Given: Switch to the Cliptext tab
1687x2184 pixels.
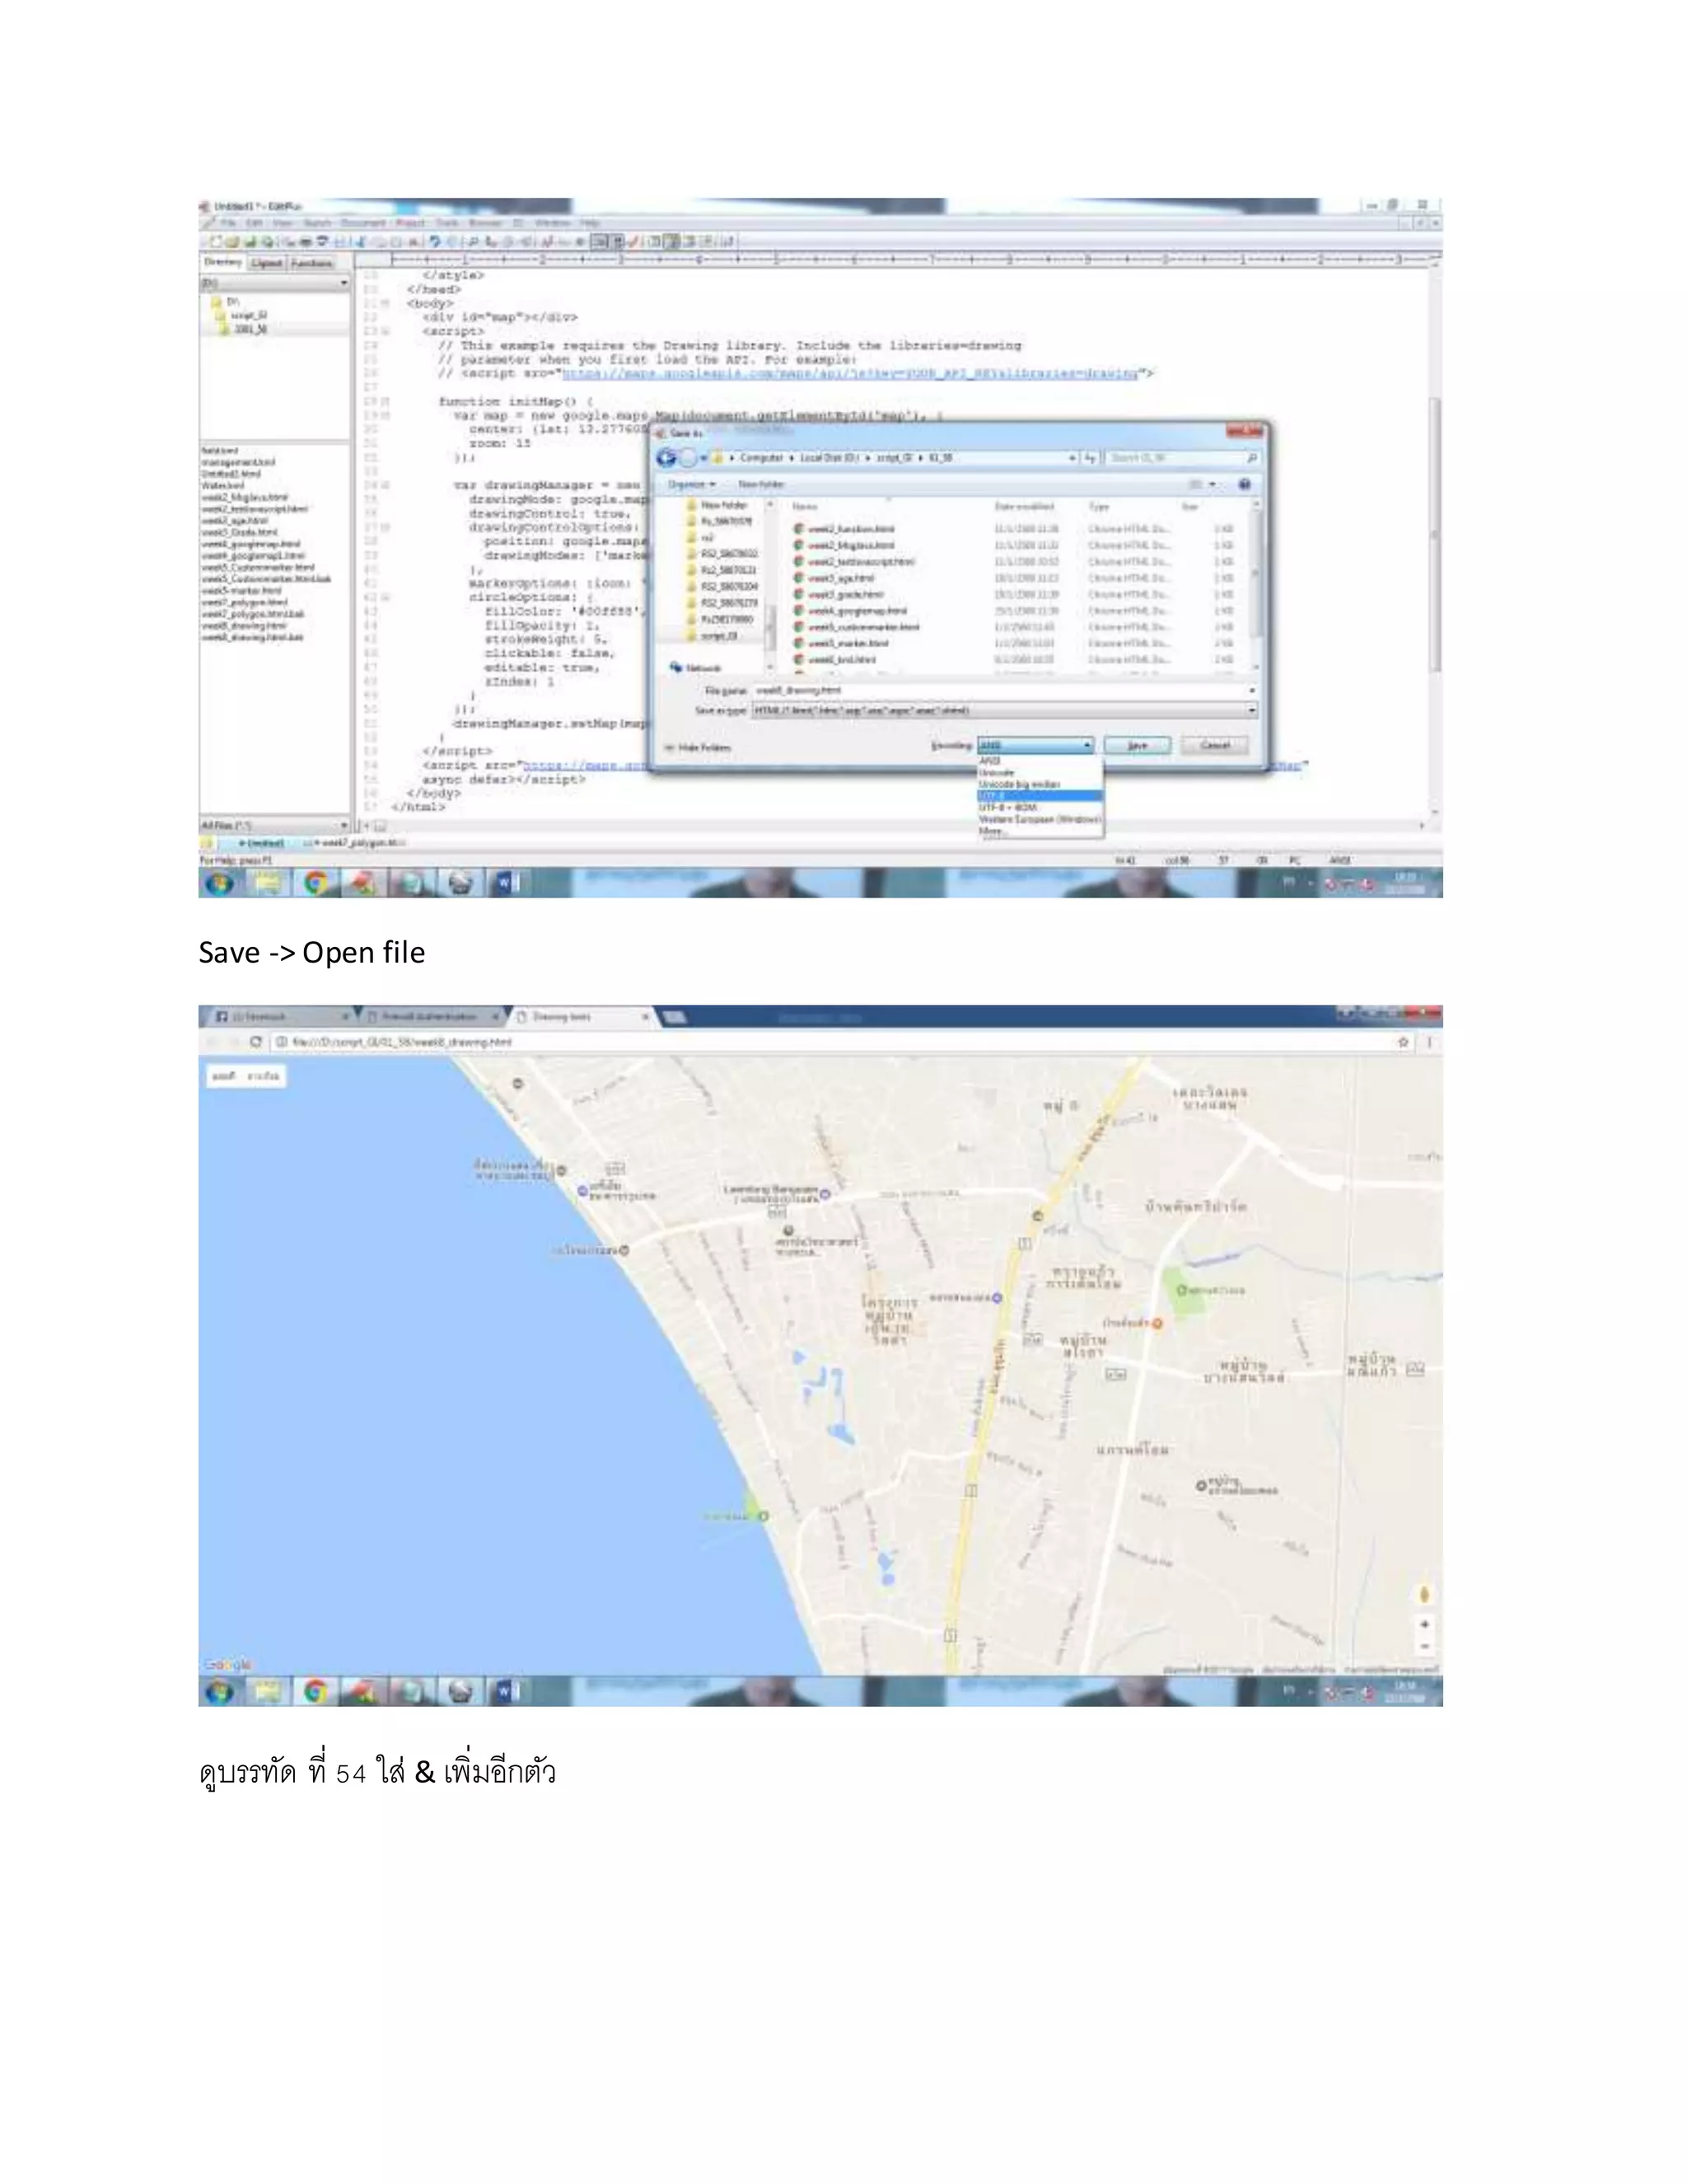Looking at the screenshot, I should point(268,263).
